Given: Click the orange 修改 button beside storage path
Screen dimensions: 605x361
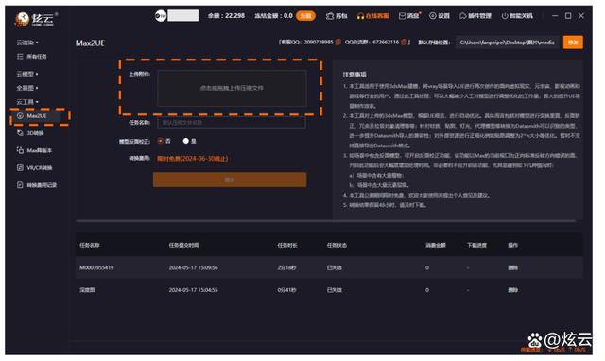Looking at the screenshot, I should coord(573,43).
